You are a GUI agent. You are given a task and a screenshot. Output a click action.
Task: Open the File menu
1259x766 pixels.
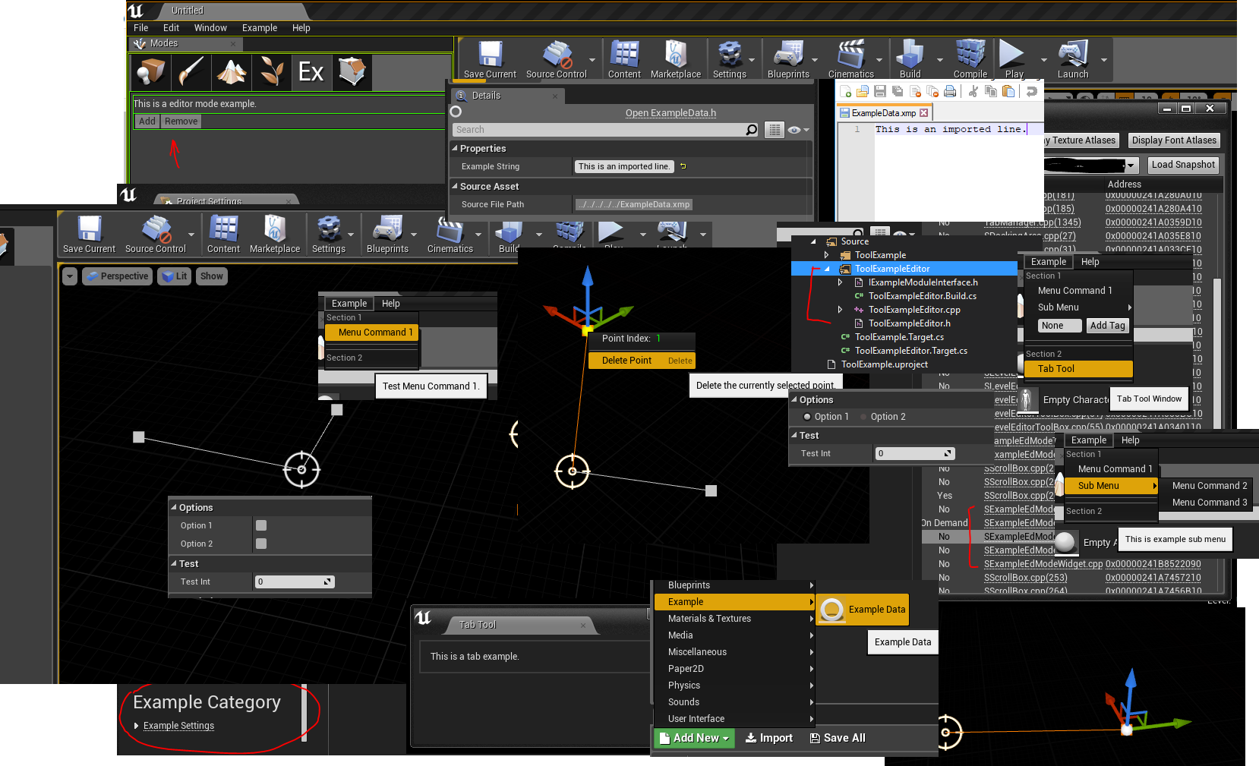pos(141,28)
